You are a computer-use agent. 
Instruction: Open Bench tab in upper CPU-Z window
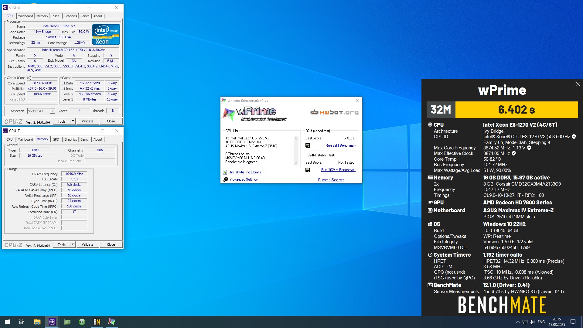(x=85, y=16)
